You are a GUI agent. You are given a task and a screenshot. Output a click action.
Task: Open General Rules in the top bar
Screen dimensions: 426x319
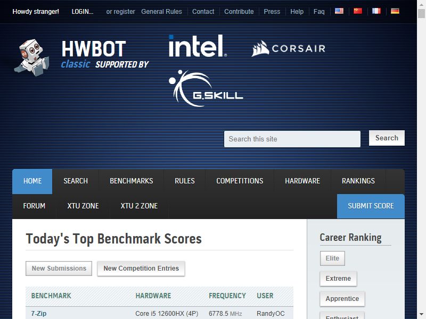pos(161,12)
